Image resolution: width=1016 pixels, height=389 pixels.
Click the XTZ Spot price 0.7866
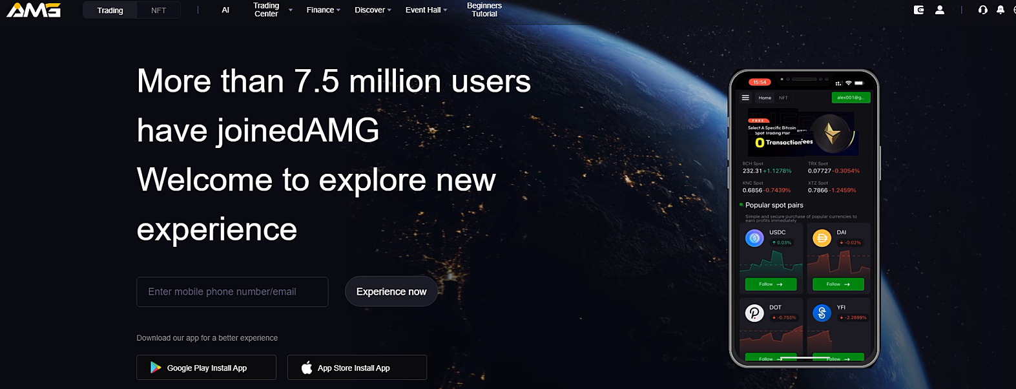(818, 191)
